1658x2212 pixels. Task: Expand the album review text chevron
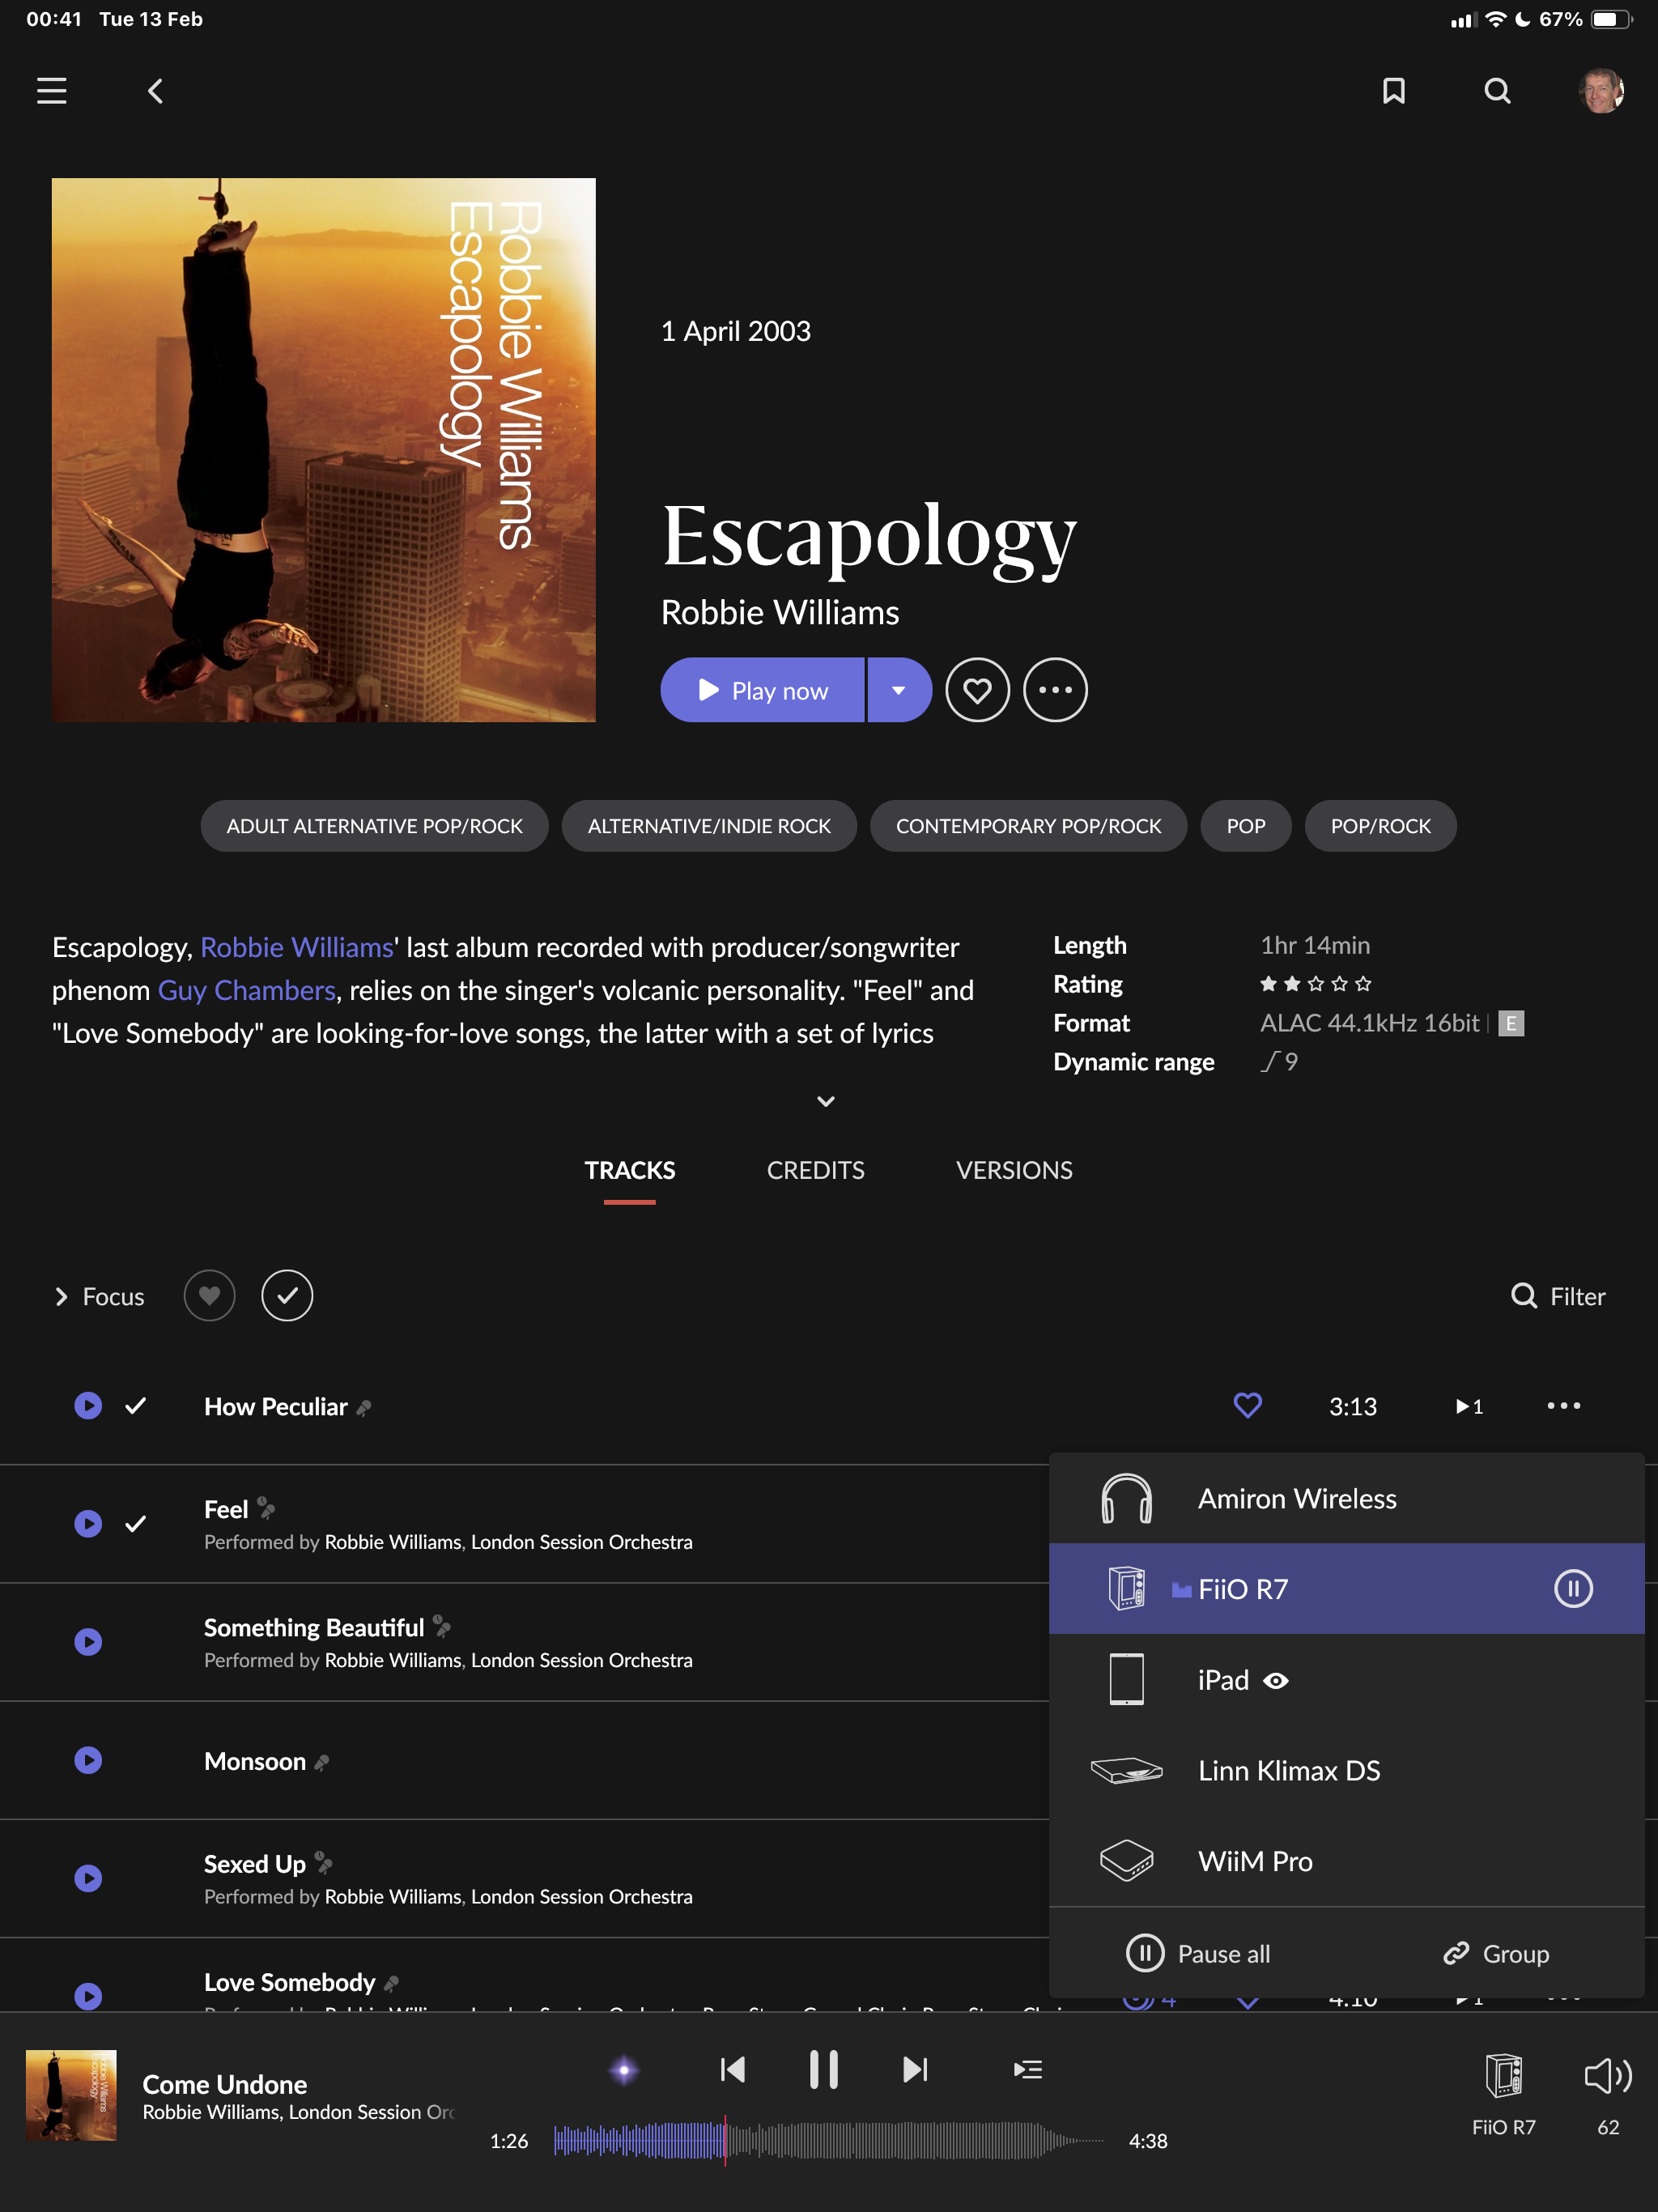825,1101
